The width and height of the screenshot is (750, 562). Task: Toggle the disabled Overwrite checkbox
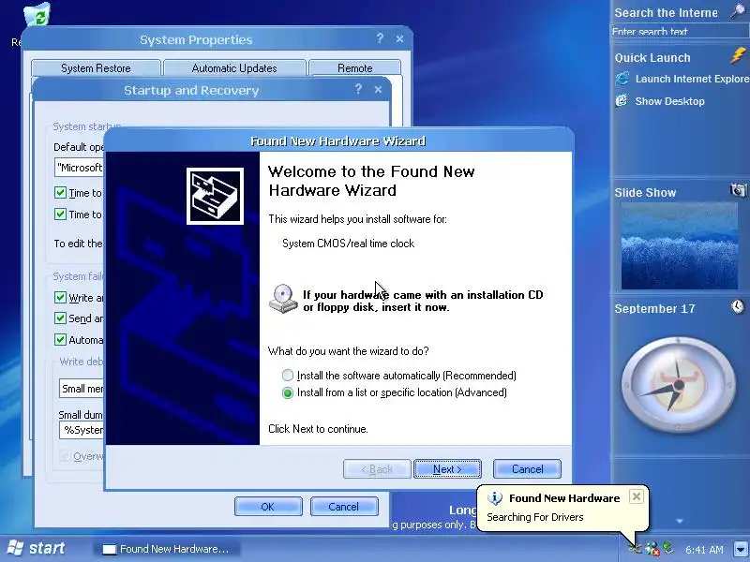(65, 456)
